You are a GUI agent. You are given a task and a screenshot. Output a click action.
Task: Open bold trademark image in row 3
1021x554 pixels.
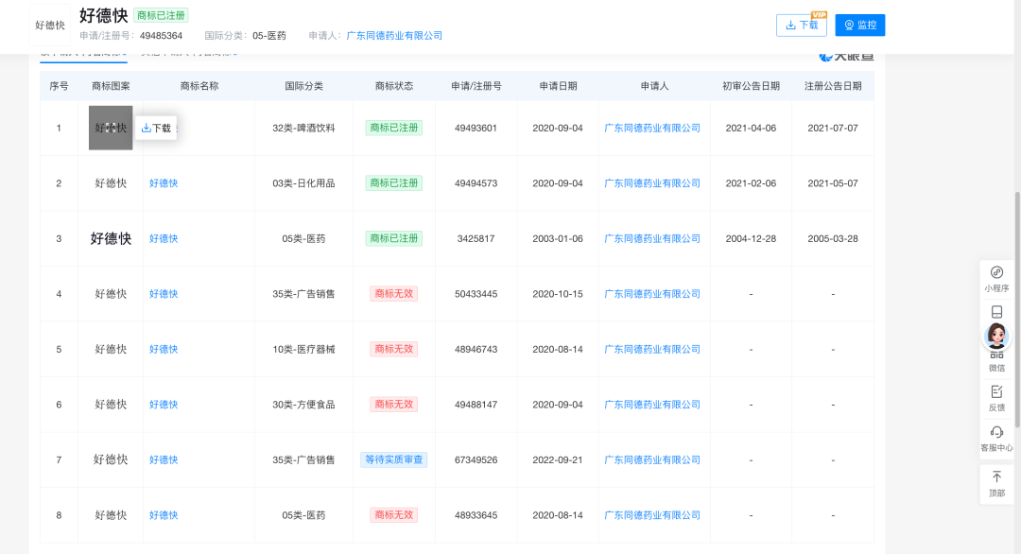111,238
